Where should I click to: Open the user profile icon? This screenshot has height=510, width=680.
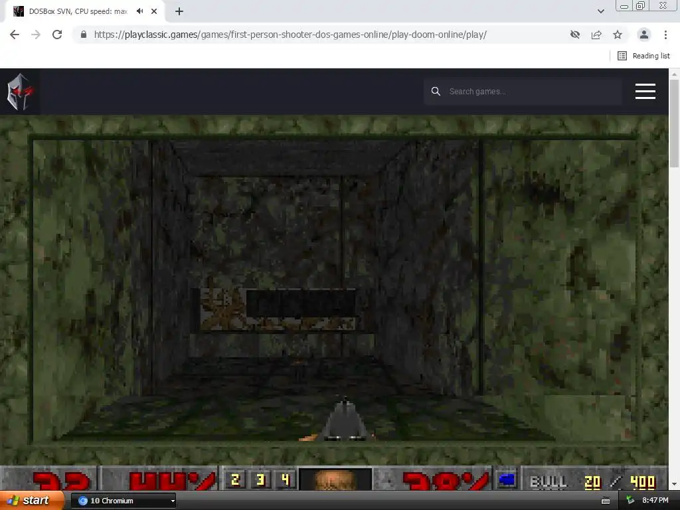click(644, 35)
